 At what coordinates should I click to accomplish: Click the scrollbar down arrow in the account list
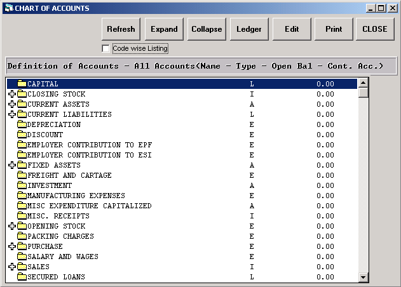point(364,277)
